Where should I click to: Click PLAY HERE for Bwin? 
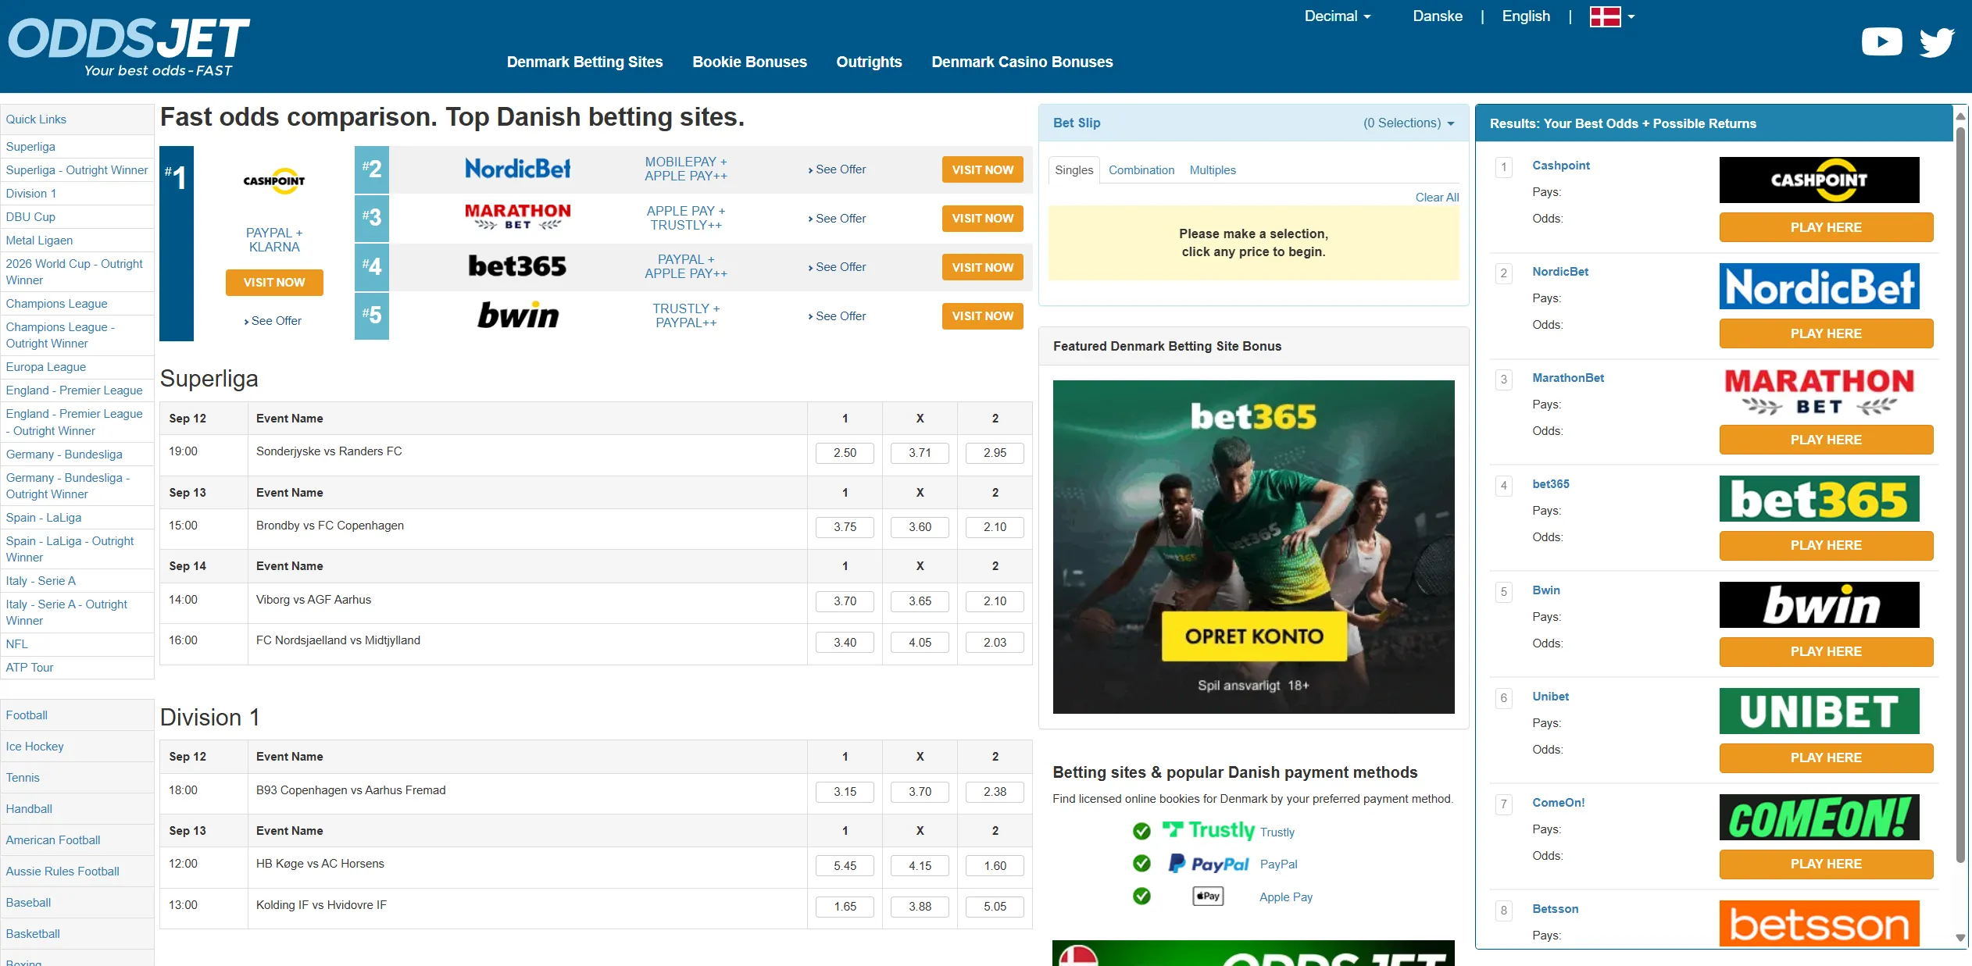tap(1826, 651)
